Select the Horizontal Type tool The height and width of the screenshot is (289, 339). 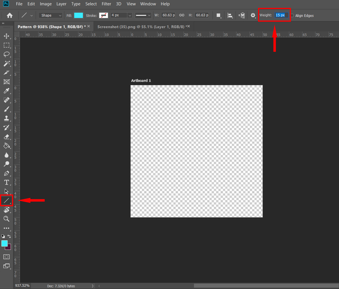click(x=6, y=182)
